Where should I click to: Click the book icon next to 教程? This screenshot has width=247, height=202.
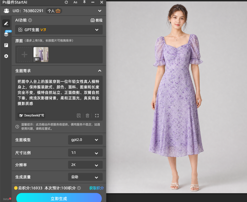93,20
